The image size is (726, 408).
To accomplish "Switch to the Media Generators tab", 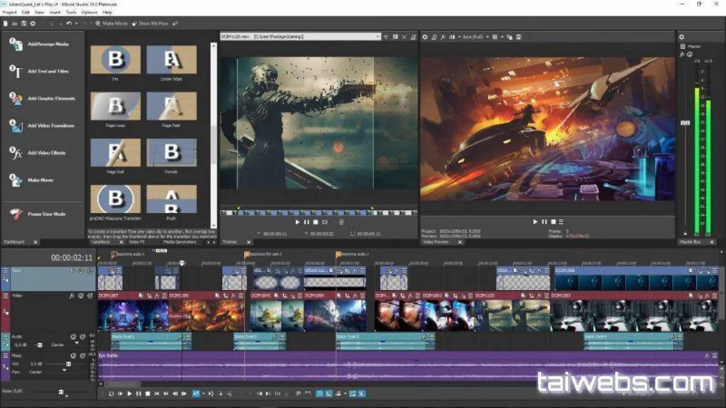I will coord(180,242).
